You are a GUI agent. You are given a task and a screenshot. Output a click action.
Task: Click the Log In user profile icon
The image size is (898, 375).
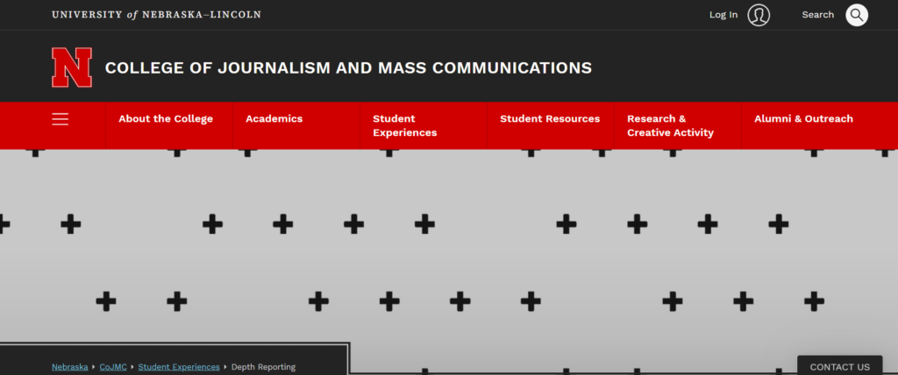click(759, 15)
